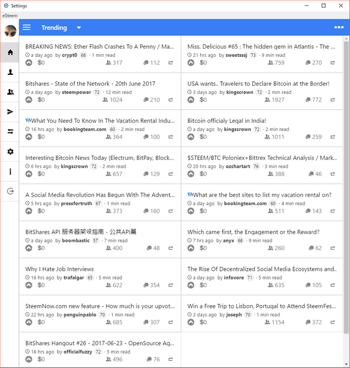Open the BitShares API Chinese-titled post

coord(81,232)
